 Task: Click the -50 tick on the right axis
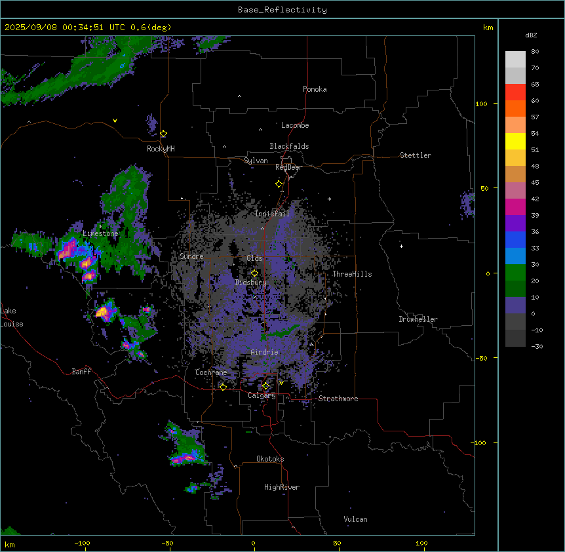coord(481,358)
